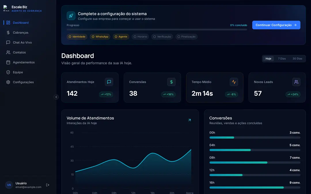Click the pulse icon on Tempo Médio card
Image resolution: width=311 pixels, height=194 pixels.
[234, 82]
